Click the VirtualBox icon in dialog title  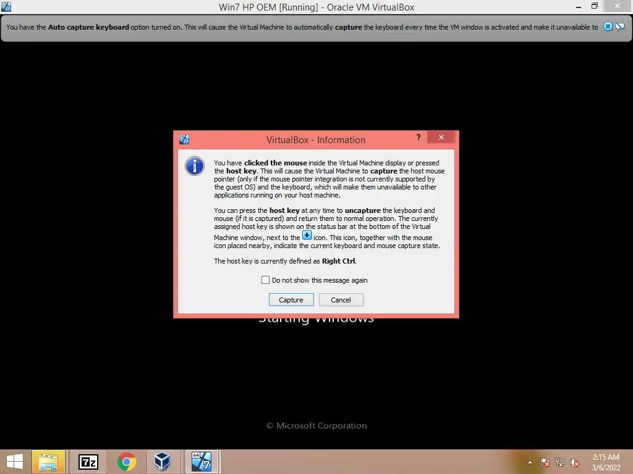184,139
